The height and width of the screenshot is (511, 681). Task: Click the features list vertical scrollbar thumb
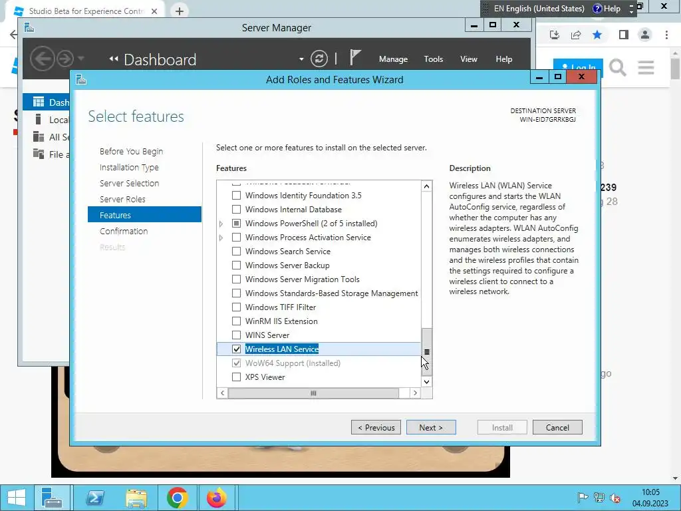pos(426,351)
